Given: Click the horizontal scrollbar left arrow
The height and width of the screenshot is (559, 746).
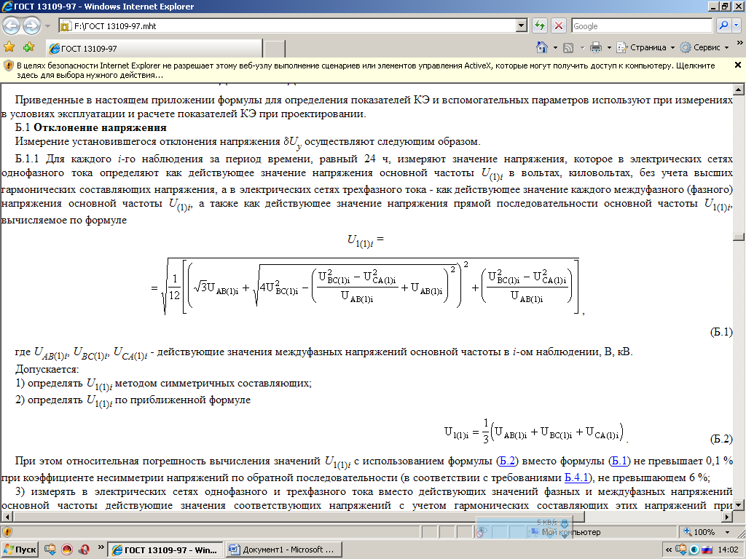Looking at the screenshot, I should coord(6,517).
